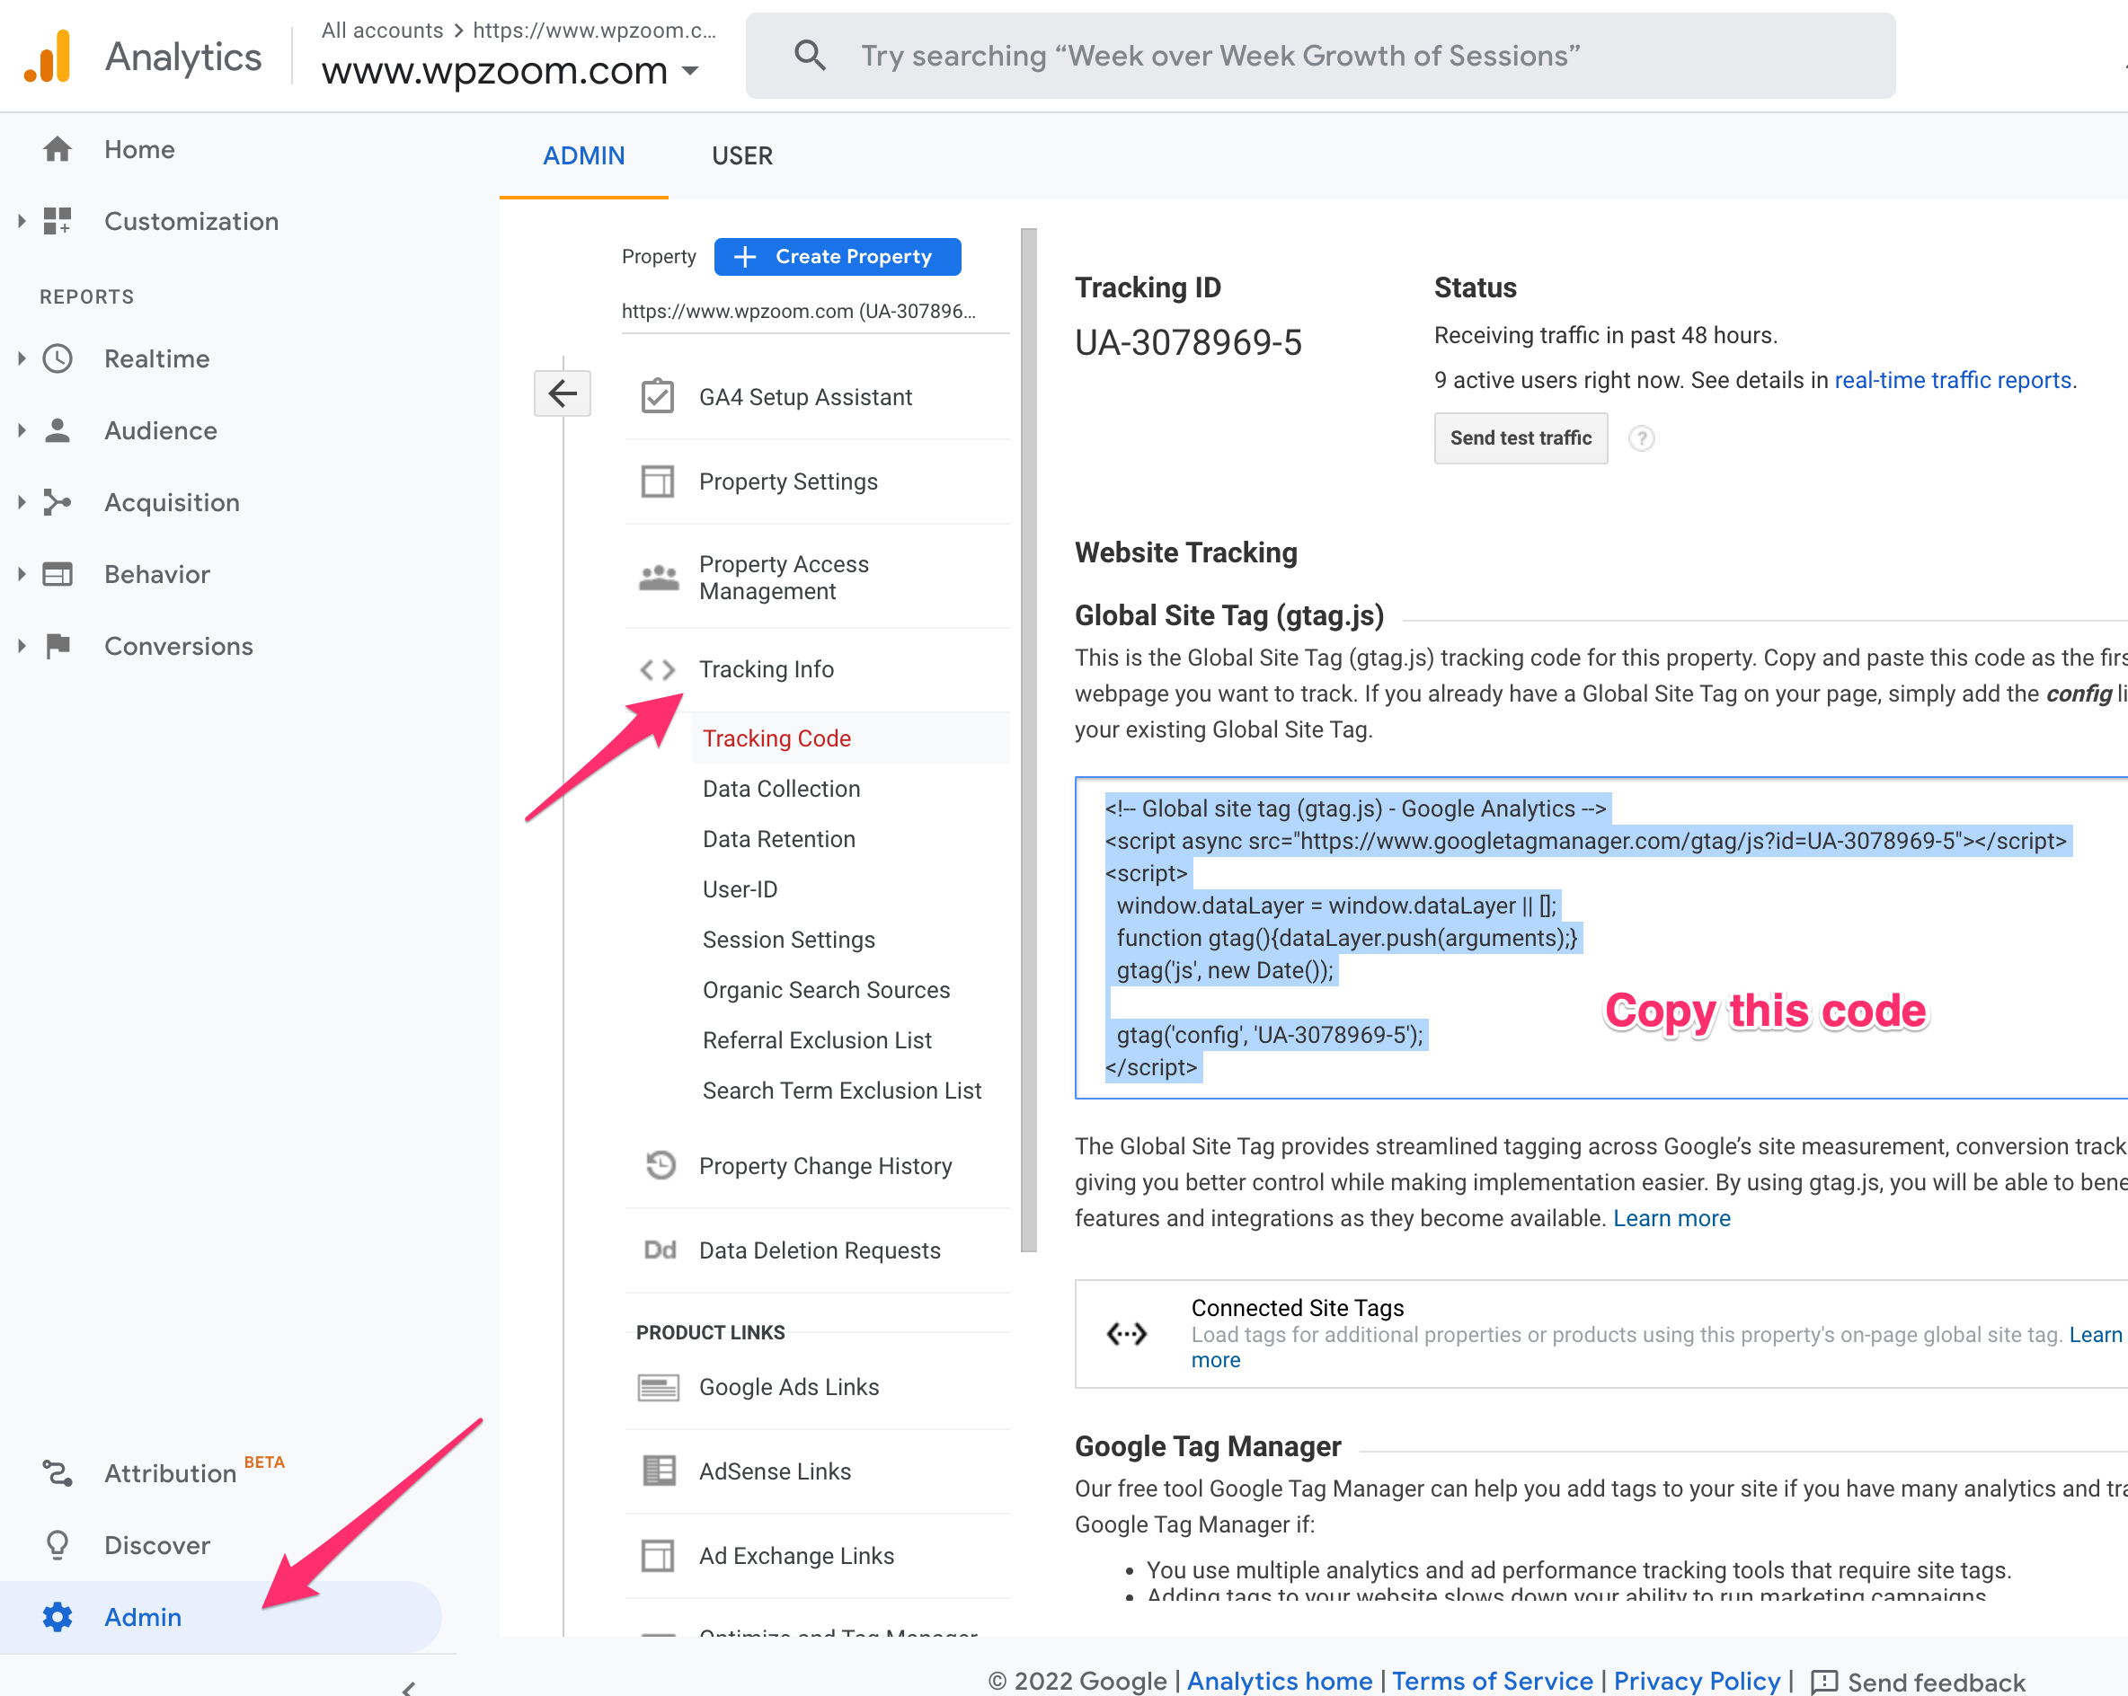Image resolution: width=2128 pixels, height=1696 pixels.
Task: Click the Property Change History clock icon
Action: (x=660, y=1165)
